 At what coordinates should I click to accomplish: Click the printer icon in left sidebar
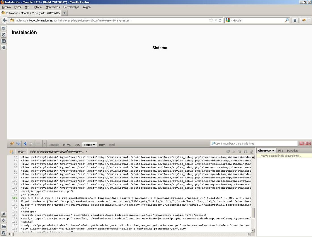(4, 227)
